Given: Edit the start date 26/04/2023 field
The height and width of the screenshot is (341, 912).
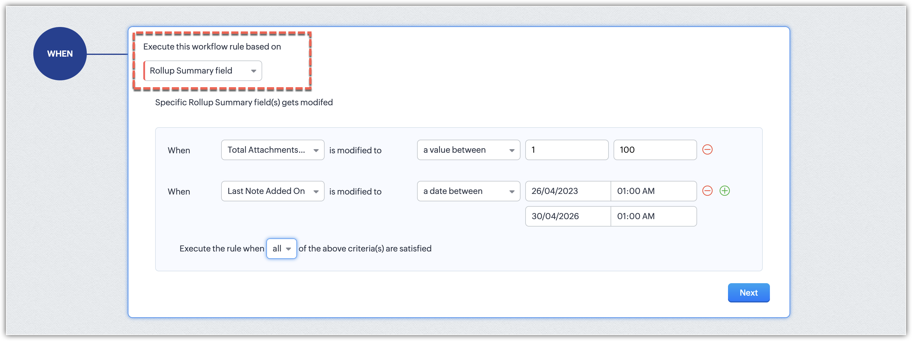Looking at the screenshot, I should 568,191.
